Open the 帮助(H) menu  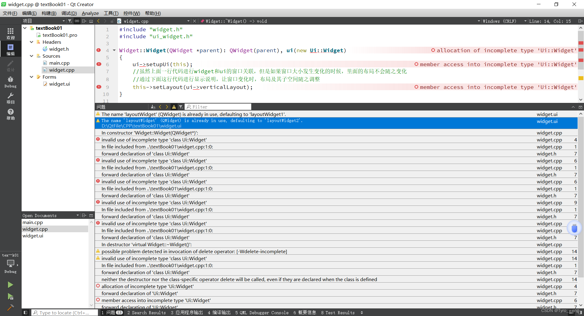[x=153, y=13]
